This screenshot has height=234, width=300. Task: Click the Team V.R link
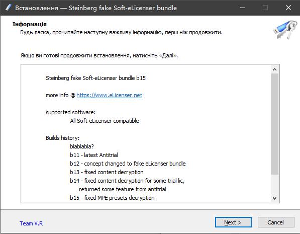31,223
